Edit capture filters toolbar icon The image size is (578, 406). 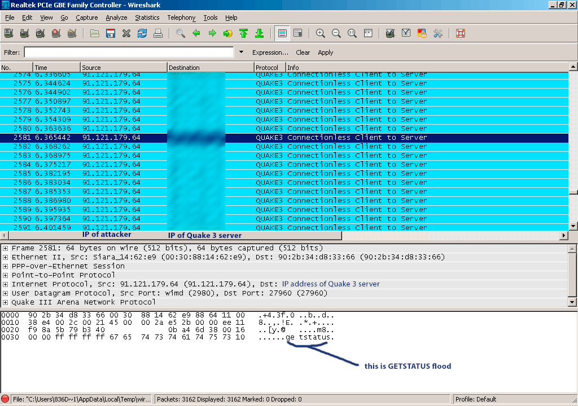coord(391,33)
